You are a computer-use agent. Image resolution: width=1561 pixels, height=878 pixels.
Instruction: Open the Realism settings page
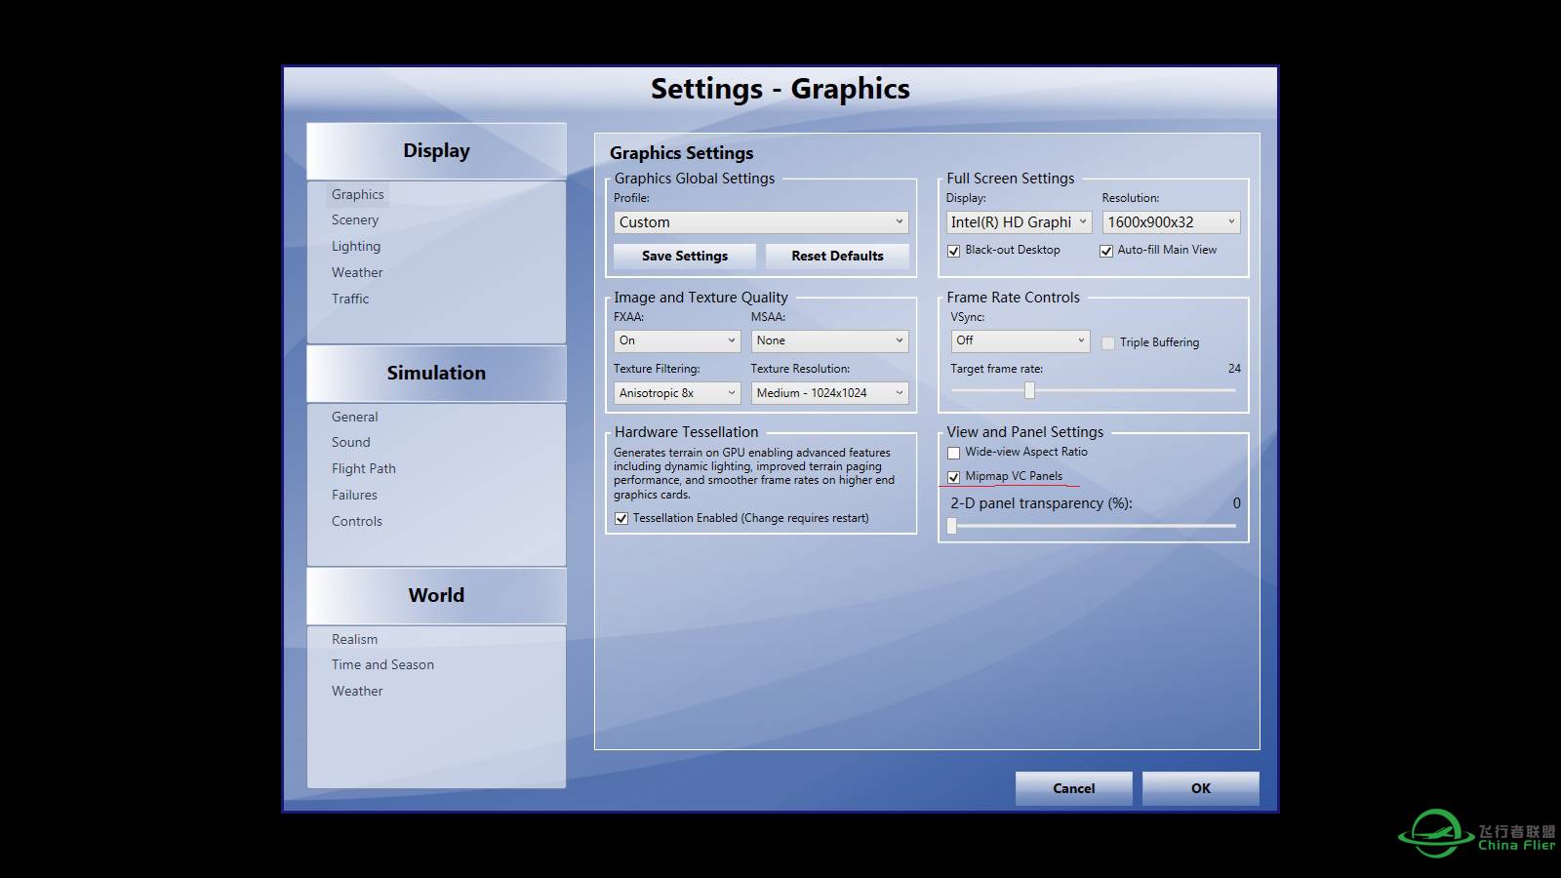(355, 639)
